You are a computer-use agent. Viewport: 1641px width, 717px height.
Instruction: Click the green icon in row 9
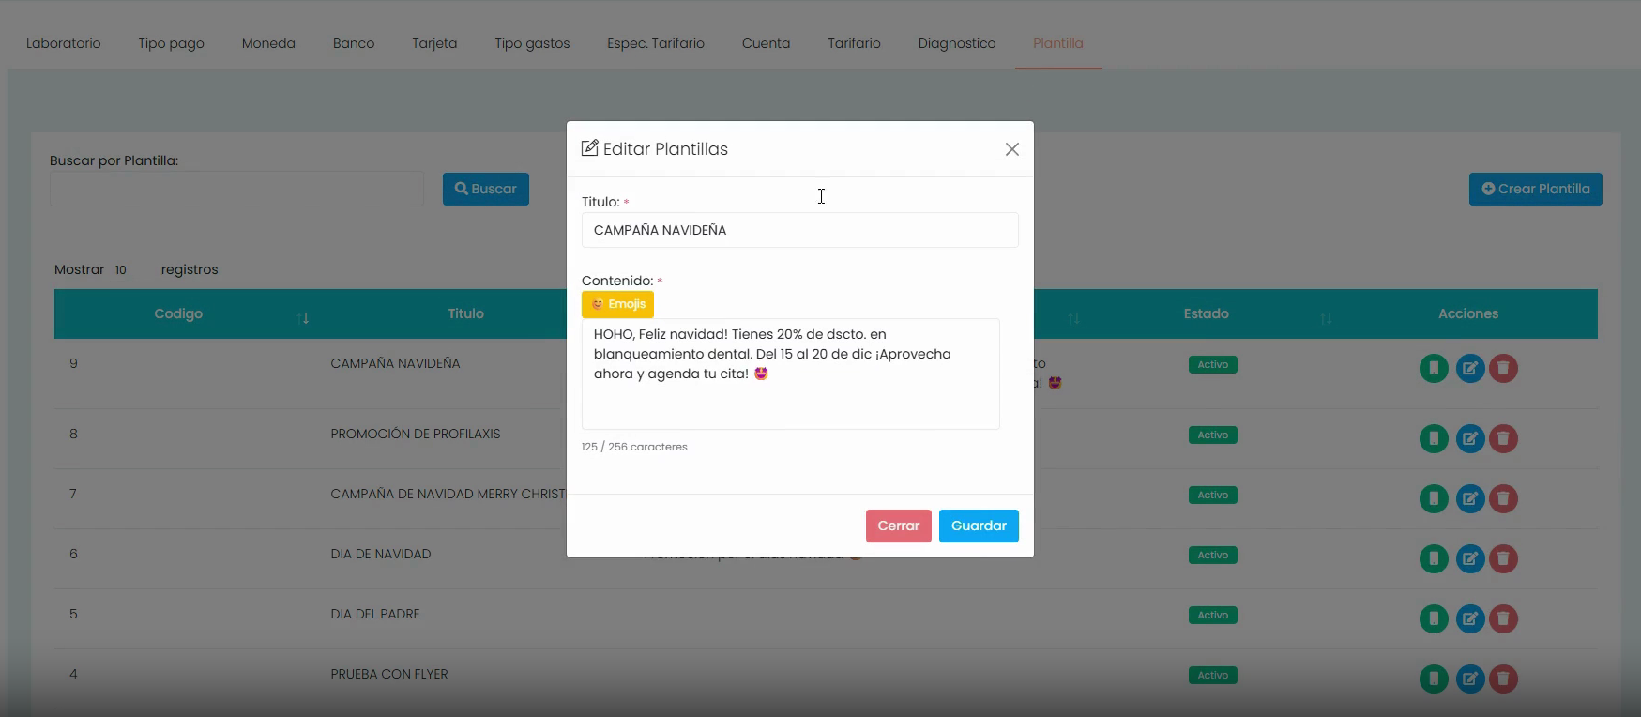coord(1434,368)
